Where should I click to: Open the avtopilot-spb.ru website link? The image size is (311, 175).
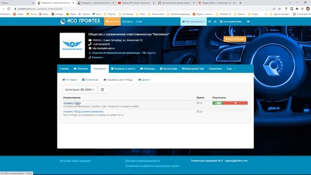coord(104,48)
